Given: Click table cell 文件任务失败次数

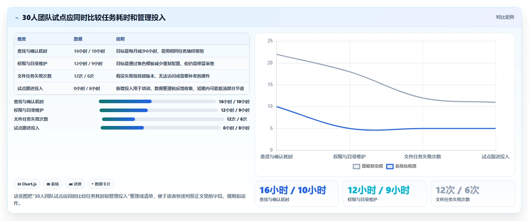Looking at the screenshot, I should point(34,76).
